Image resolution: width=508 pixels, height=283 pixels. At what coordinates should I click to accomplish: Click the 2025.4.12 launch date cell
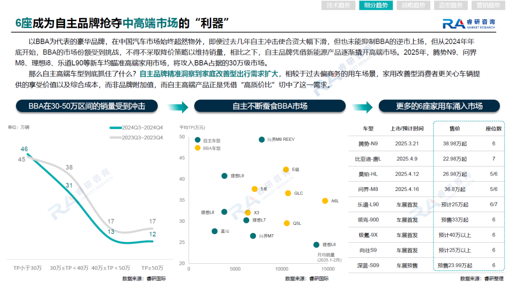[x=407, y=174]
